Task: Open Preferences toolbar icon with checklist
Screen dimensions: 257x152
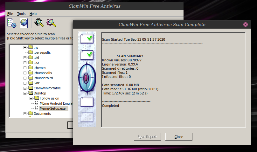Action: 12,23
